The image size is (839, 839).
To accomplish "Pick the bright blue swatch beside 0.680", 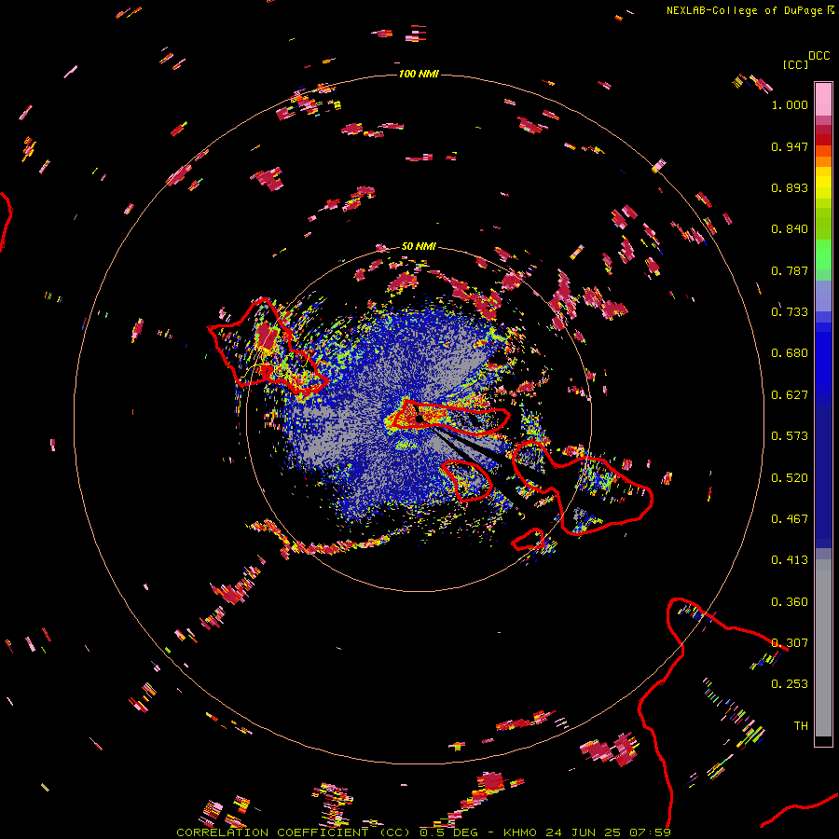I will click(x=823, y=359).
